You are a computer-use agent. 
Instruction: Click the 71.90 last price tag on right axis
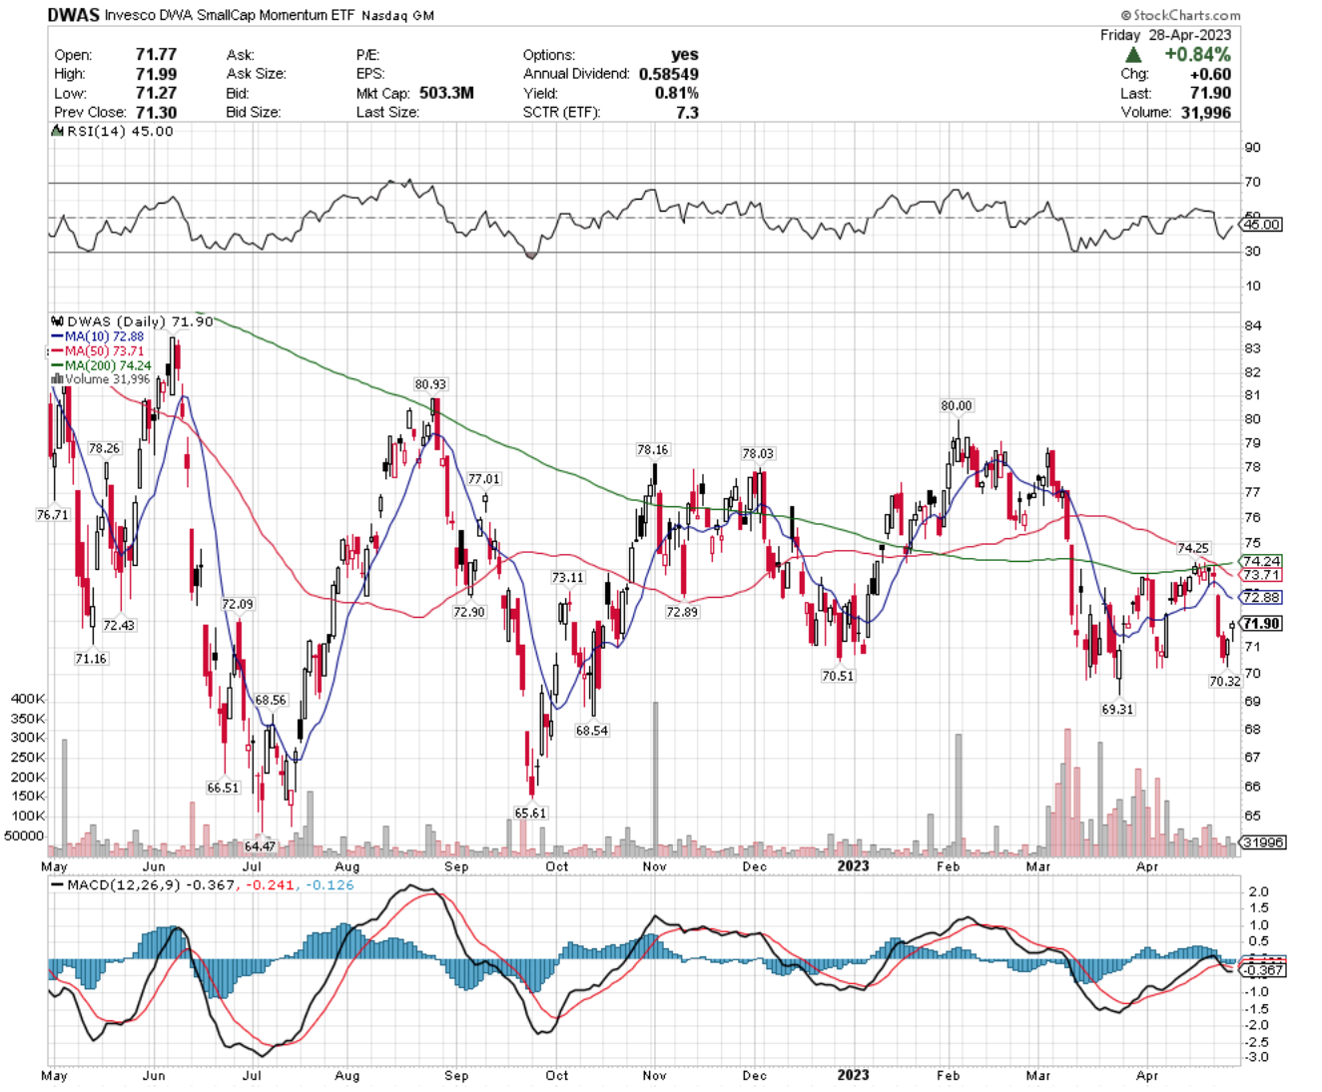coord(1260,624)
